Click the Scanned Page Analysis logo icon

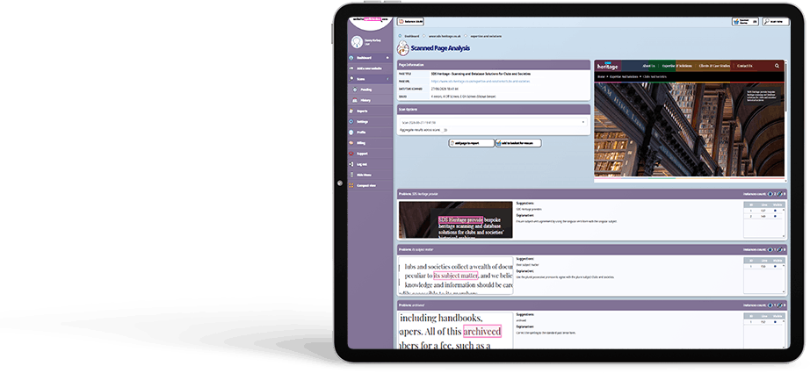click(403, 48)
